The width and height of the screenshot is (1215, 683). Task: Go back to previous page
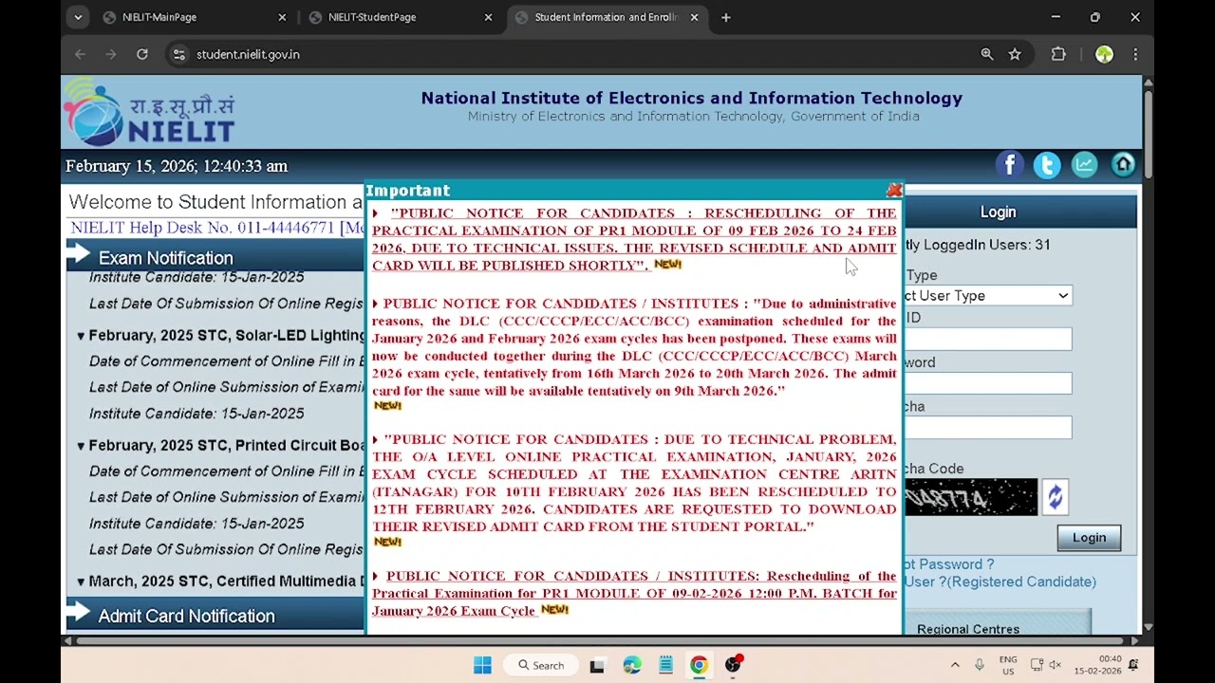click(x=80, y=54)
